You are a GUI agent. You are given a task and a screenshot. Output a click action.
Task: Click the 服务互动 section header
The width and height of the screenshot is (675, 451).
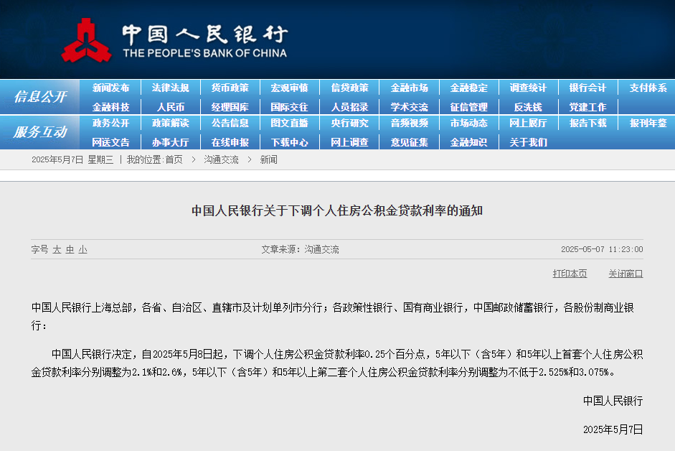click(x=40, y=132)
